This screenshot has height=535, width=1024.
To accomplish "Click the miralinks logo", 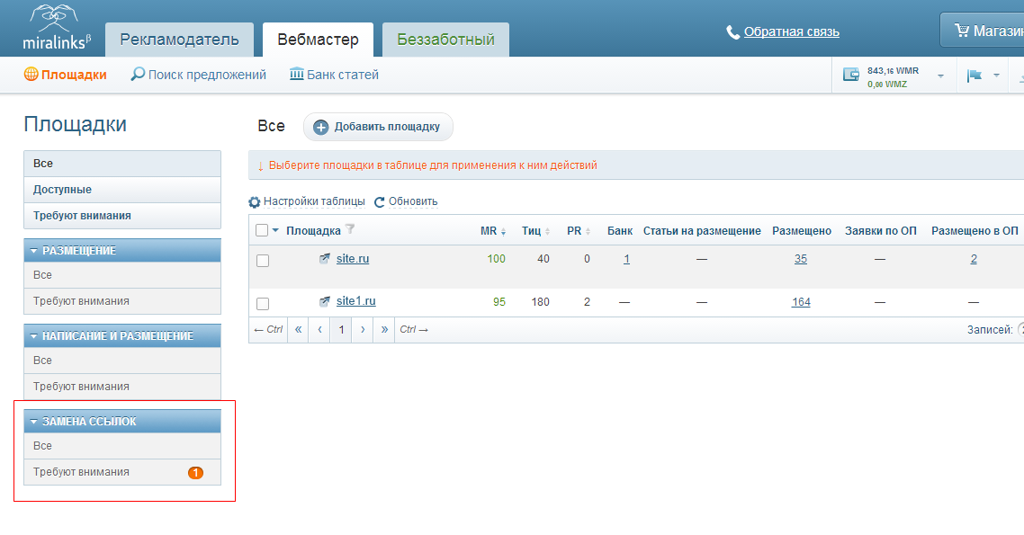I will click(56, 27).
